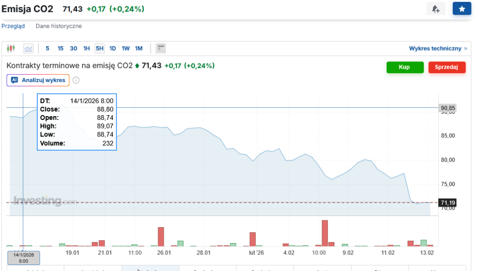Open the Wykres techniczny link

[435, 48]
